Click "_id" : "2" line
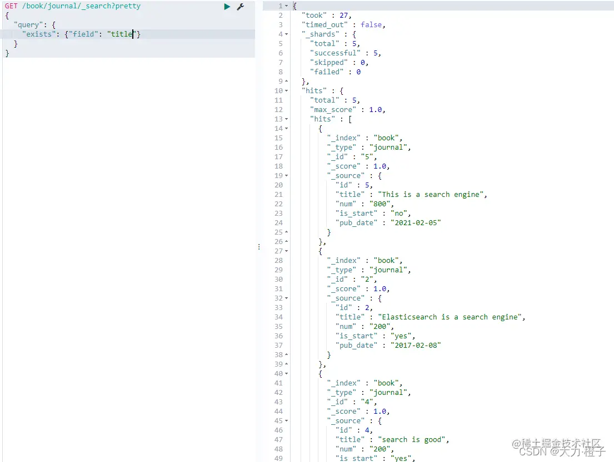 tap(352, 279)
